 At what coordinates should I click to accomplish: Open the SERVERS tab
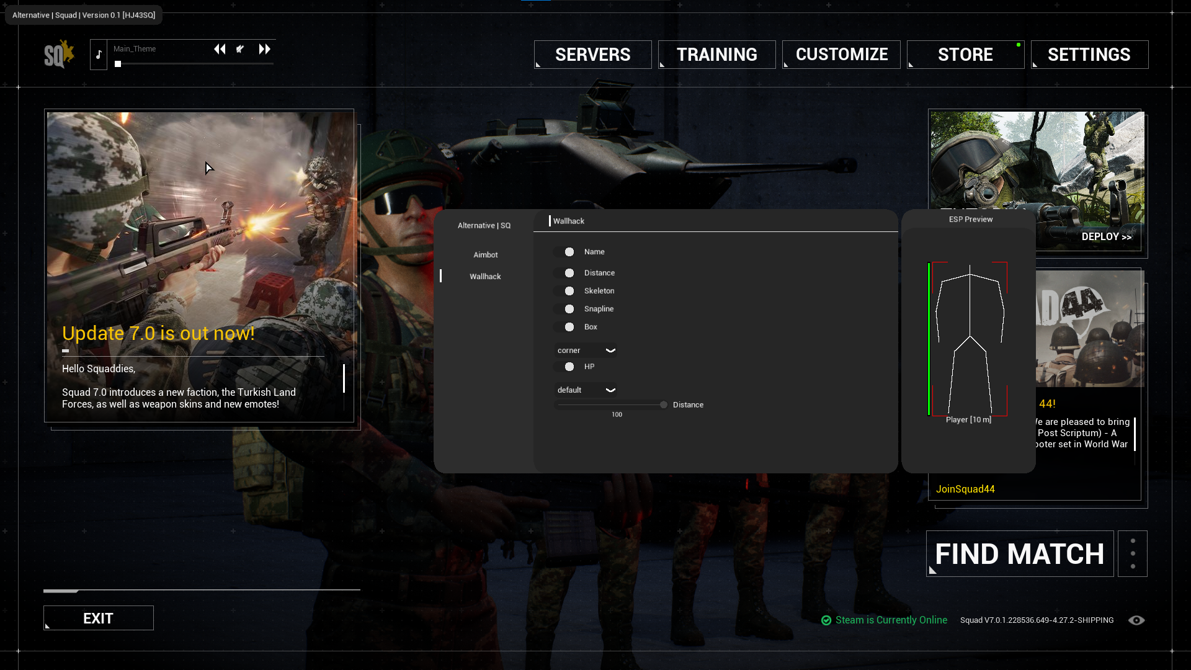593,54
